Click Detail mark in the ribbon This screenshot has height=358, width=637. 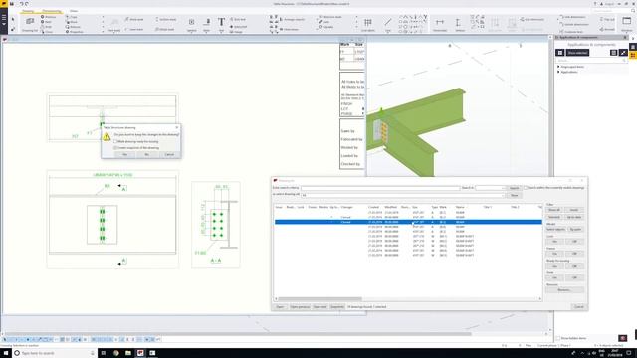click(x=165, y=29)
